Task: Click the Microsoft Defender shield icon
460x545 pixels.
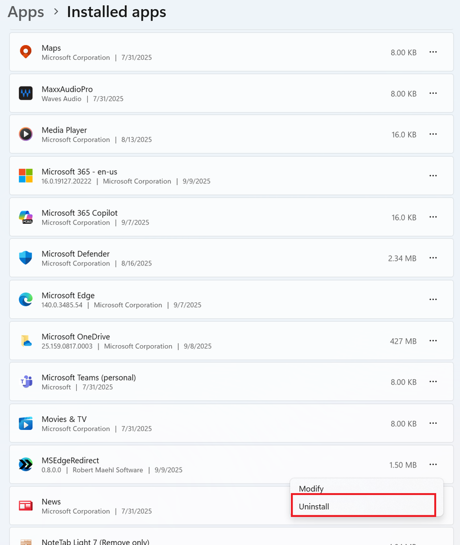Action: click(26, 258)
